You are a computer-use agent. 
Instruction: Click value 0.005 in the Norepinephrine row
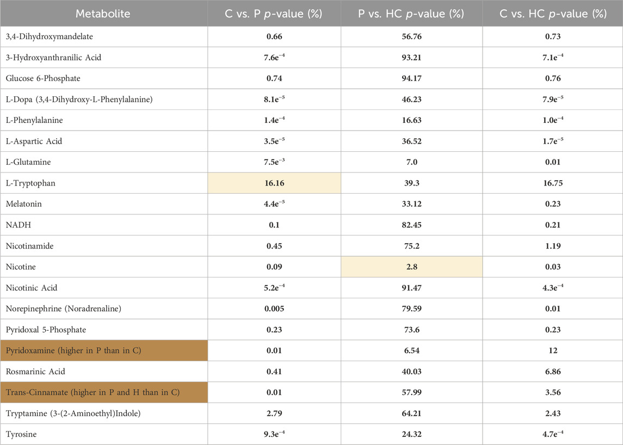tap(274, 308)
